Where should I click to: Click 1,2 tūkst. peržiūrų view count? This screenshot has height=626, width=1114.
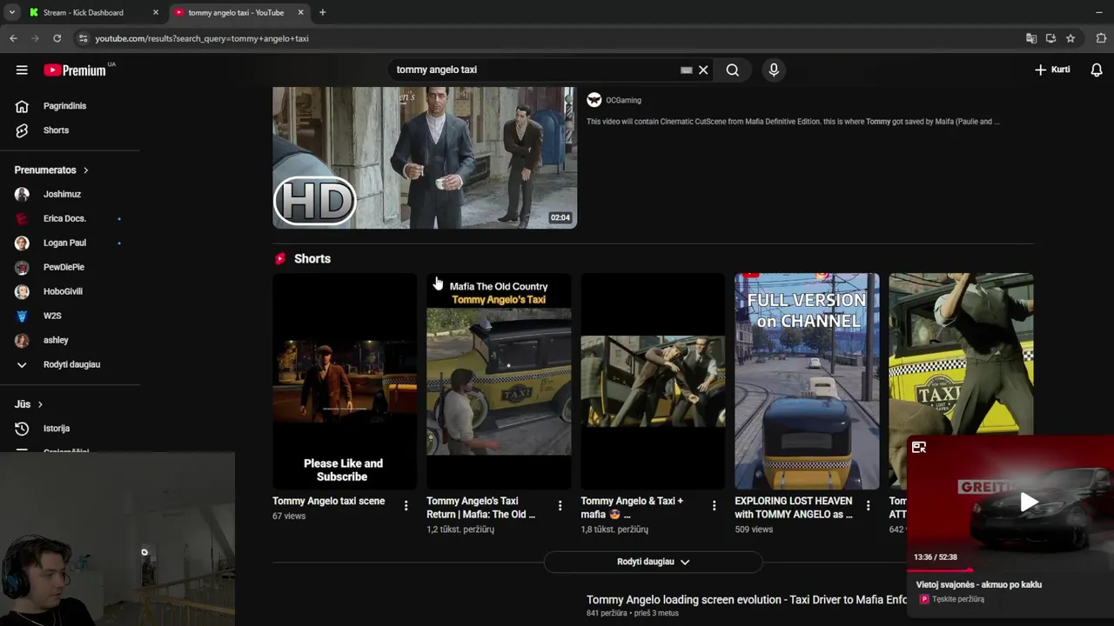(460, 529)
